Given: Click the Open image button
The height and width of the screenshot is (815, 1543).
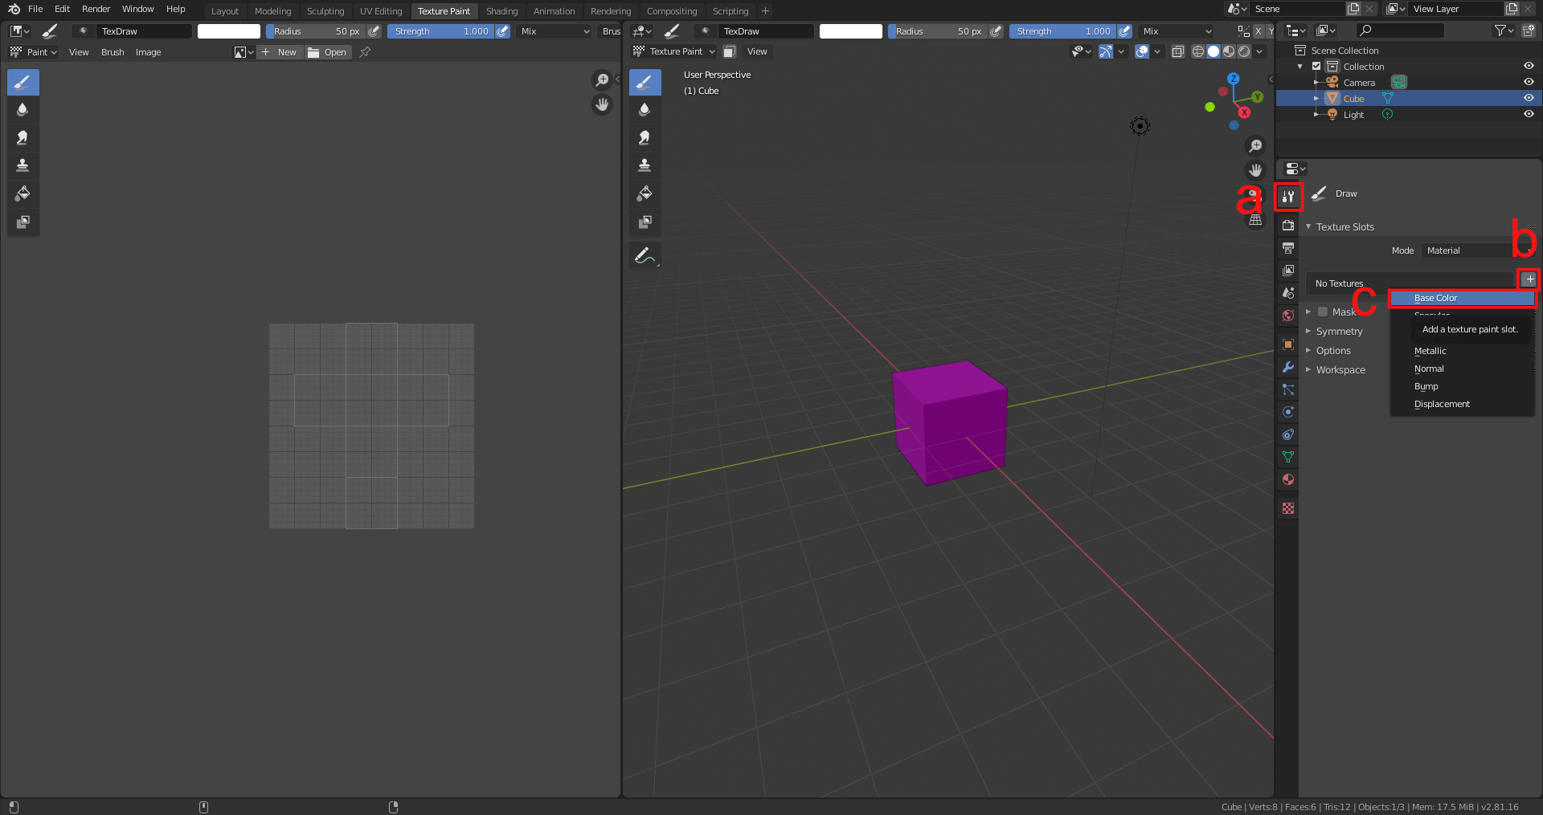Looking at the screenshot, I should [328, 52].
